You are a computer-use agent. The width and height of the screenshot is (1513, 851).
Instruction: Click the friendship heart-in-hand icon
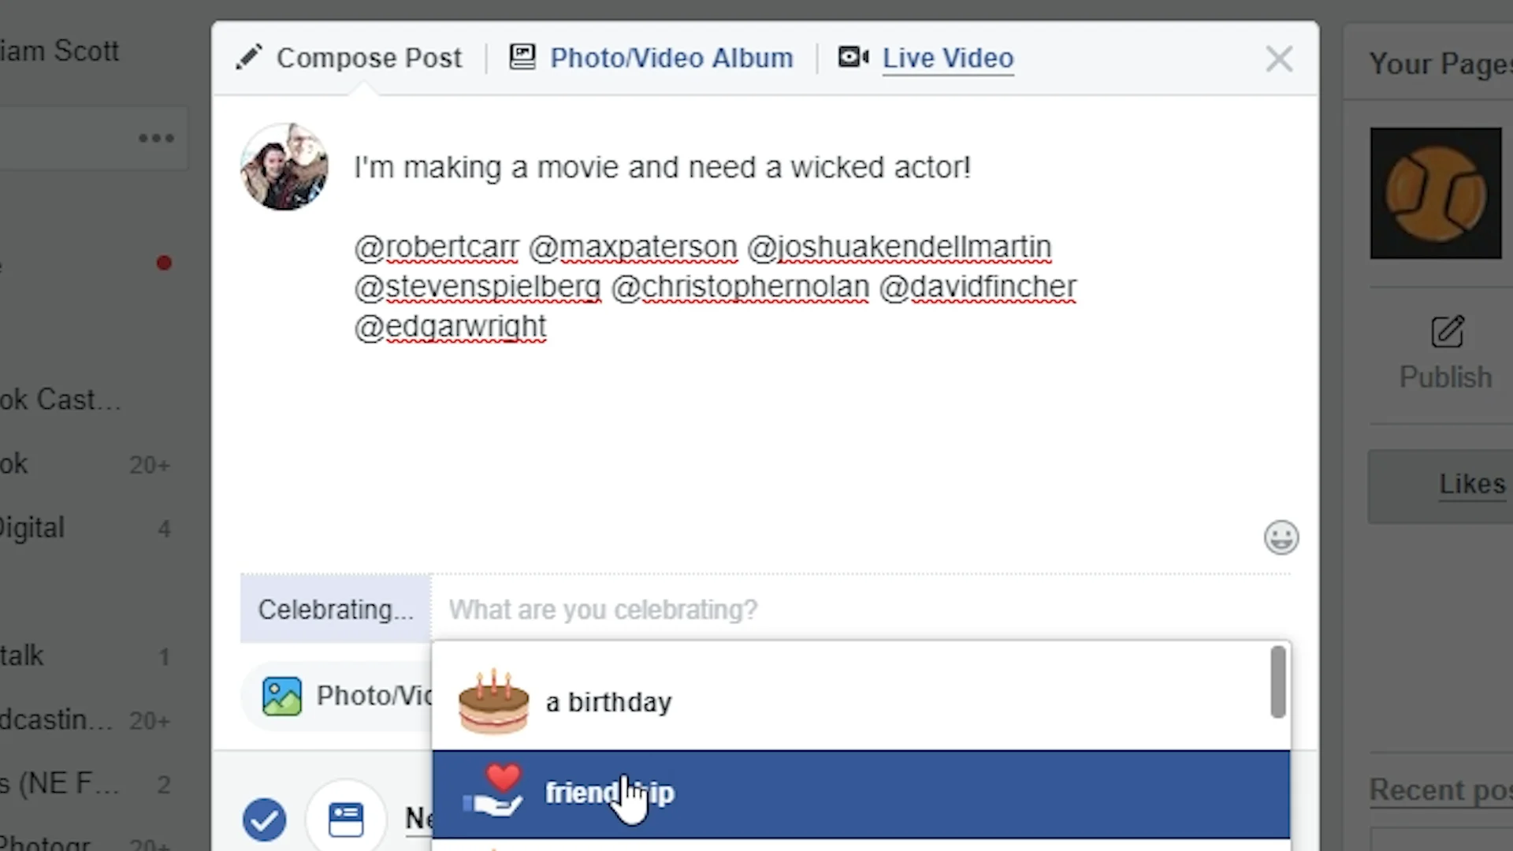point(493,791)
